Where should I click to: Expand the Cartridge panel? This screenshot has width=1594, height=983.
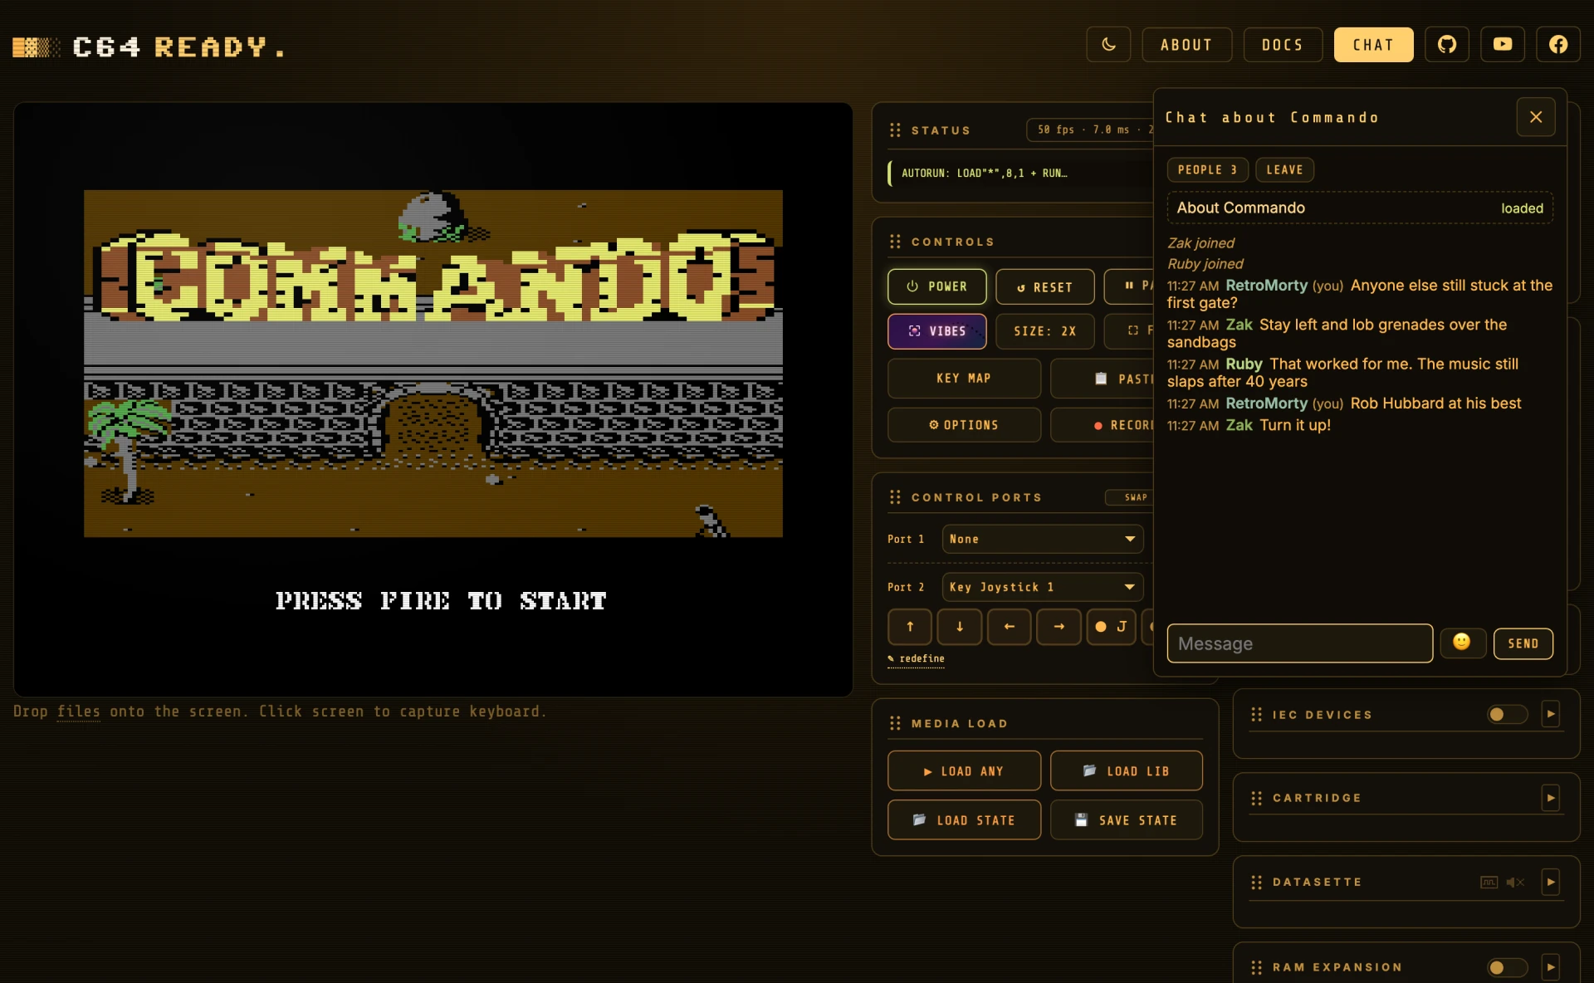pos(1550,798)
